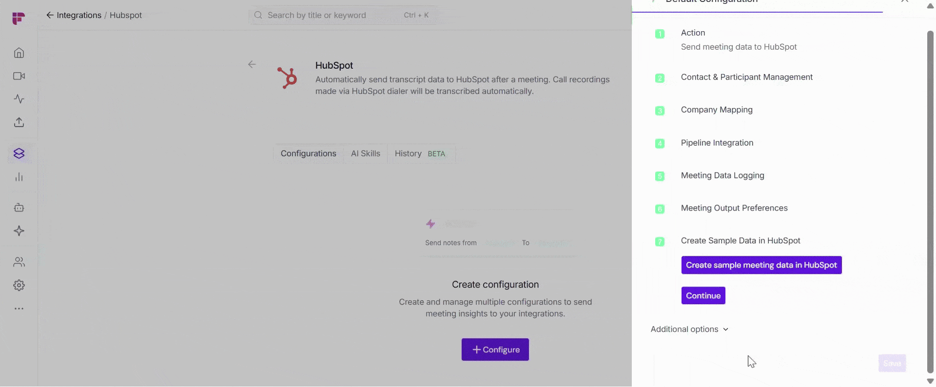The height and width of the screenshot is (387, 936).
Task: Expand the Company Mapping step
Action: pyautogui.click(x=717, y=110)
